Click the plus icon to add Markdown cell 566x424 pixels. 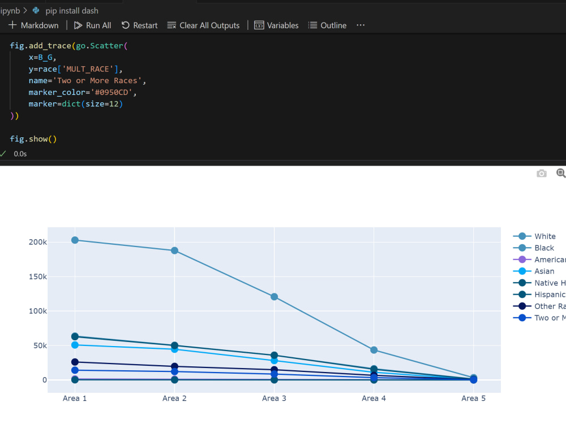pyautogui.click(x=12, y=25)
